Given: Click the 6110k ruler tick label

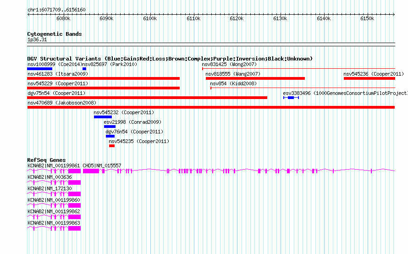Looking at the screenshot, I should point(193,18).
